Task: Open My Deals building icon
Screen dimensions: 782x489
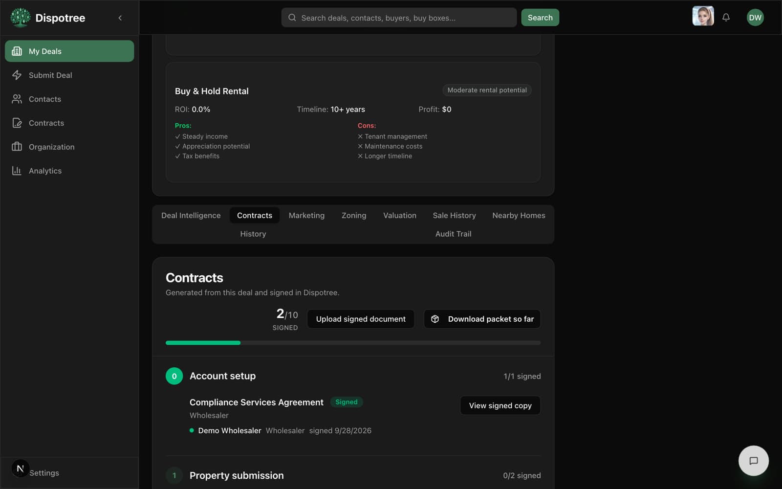Action: coord(17,51)
